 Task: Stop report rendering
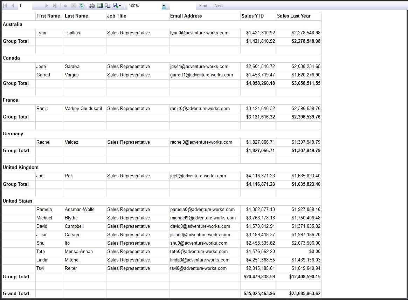coord(74,6)
